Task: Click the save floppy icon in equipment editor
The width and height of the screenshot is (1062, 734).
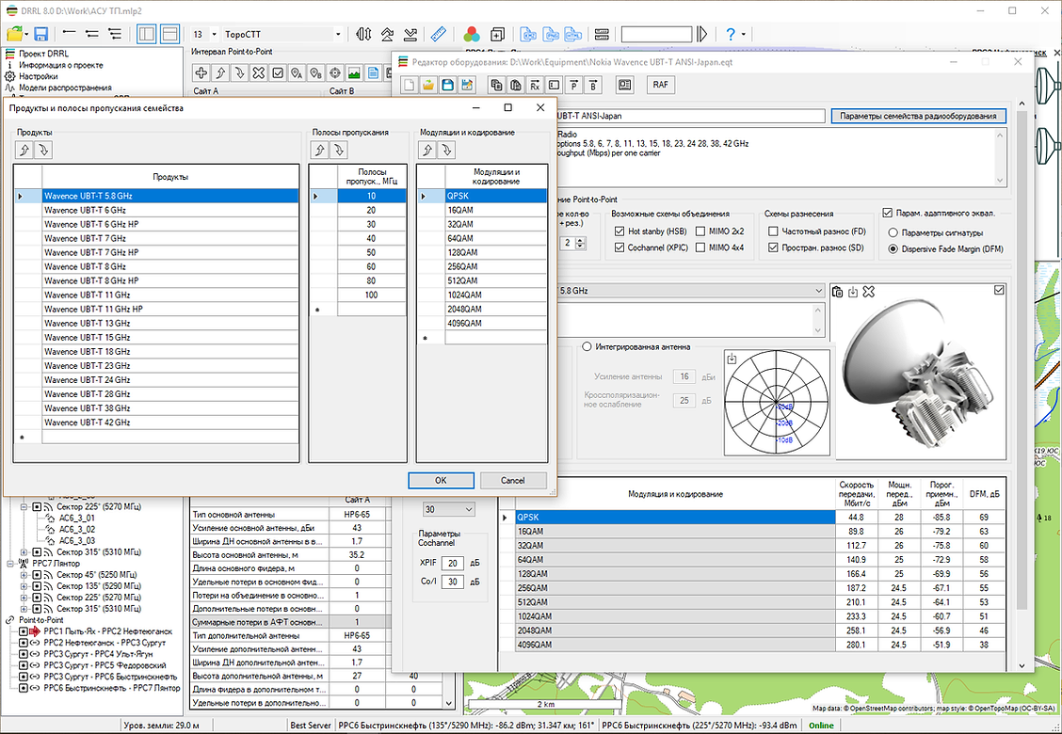Action: [447, 85]
